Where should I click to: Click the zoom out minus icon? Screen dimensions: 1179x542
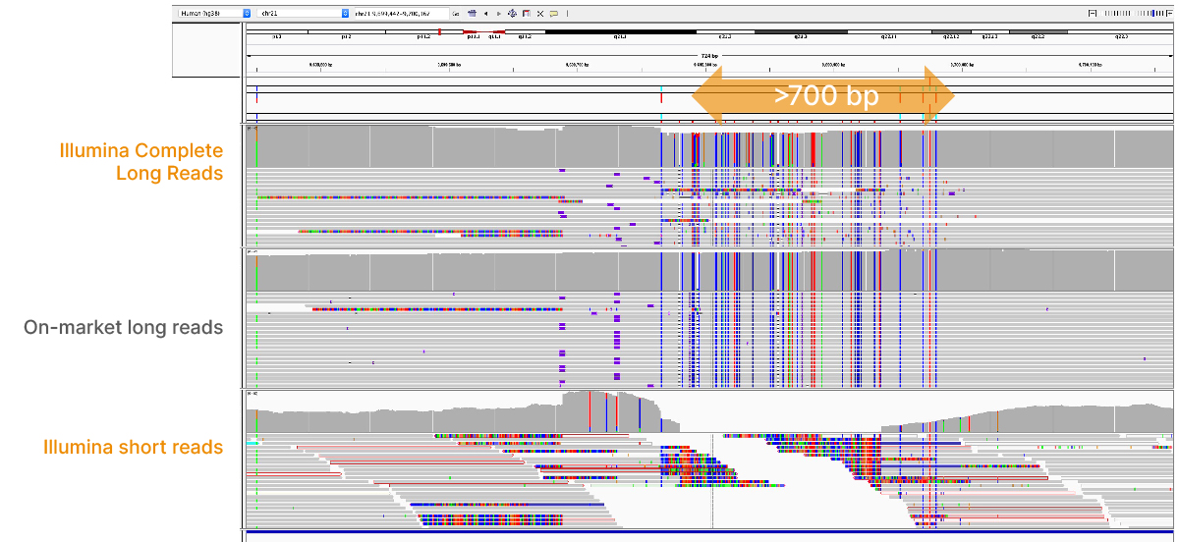(x=1094, y=14)
